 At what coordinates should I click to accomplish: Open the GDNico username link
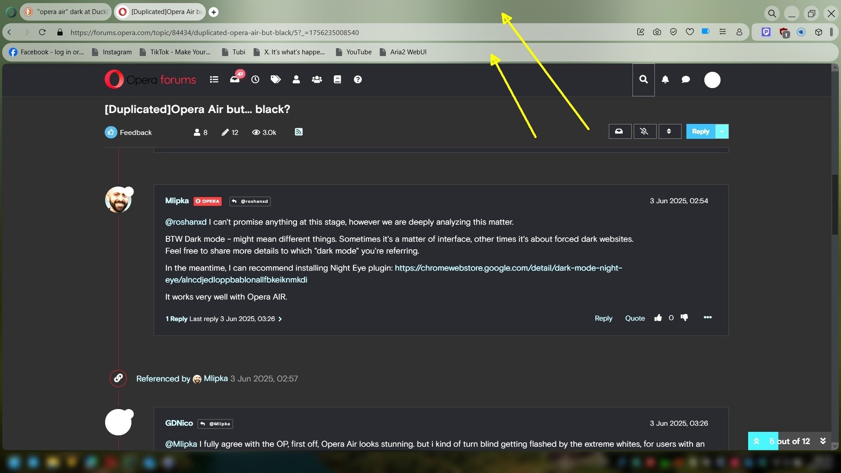[x=179, y=423]
